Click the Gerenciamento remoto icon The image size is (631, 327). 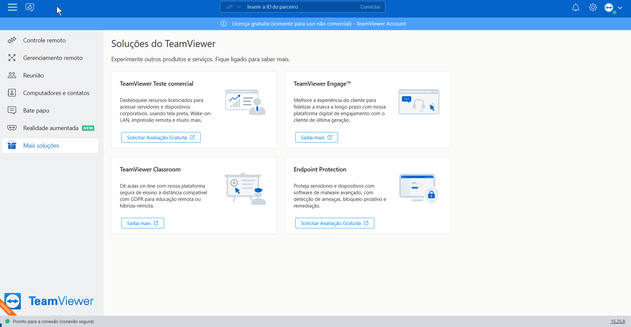12,58
